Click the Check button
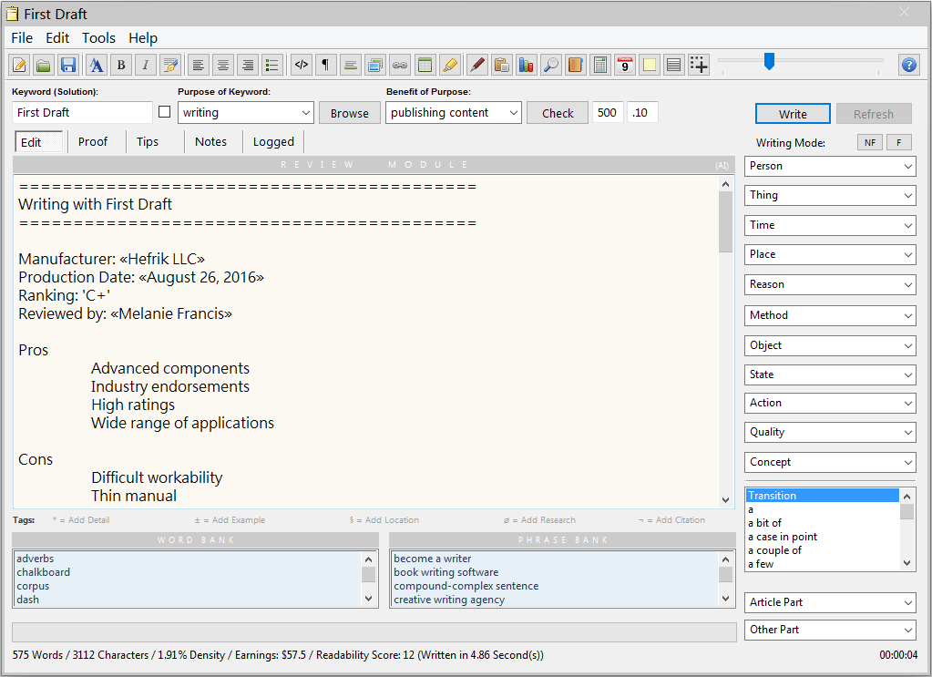 pos(558,113)
